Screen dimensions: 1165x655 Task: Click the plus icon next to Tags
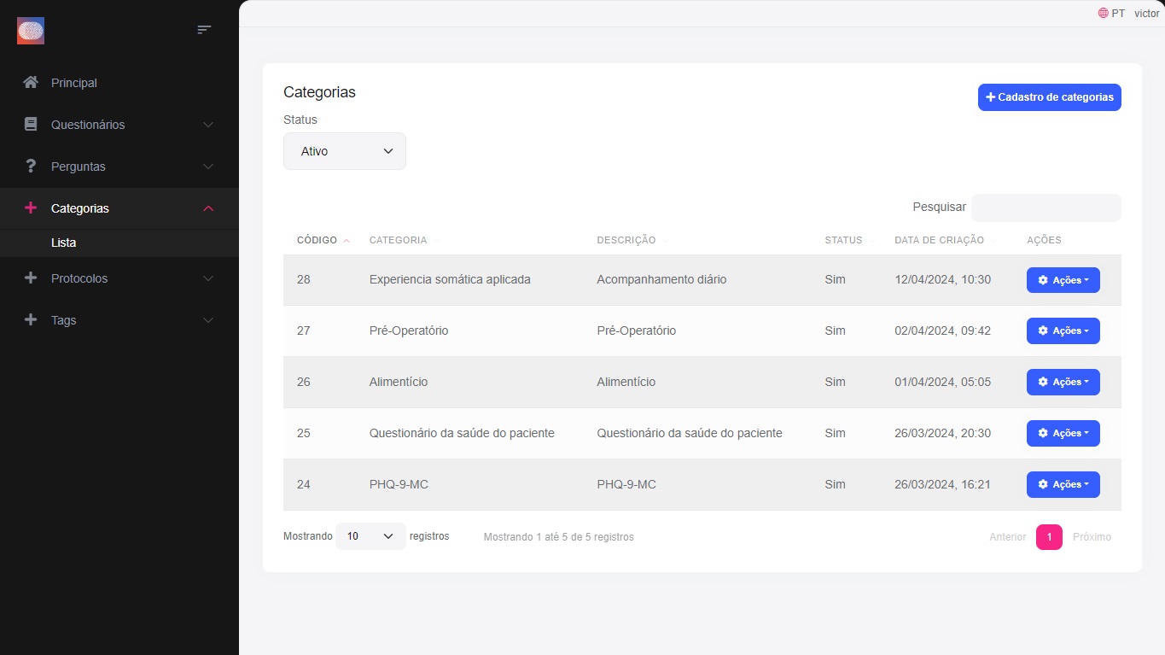tap(30, 319)
